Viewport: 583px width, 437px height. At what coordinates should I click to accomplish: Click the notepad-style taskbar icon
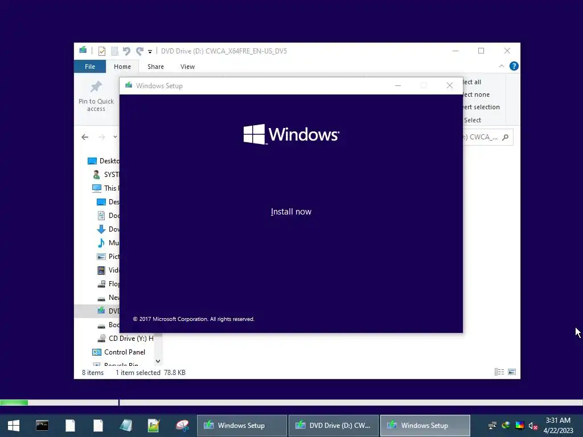click(126, 426)
